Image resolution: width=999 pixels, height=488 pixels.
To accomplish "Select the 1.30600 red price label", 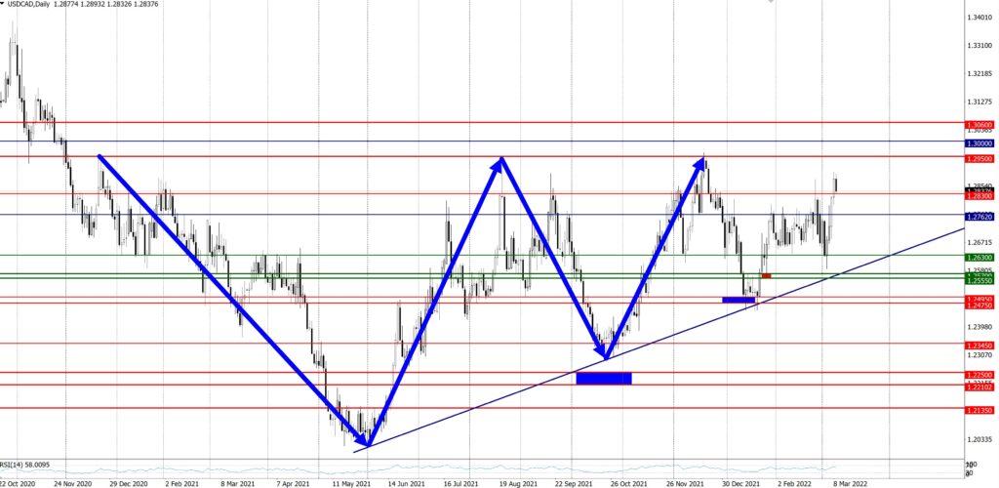I will click(x=979, y=125).
